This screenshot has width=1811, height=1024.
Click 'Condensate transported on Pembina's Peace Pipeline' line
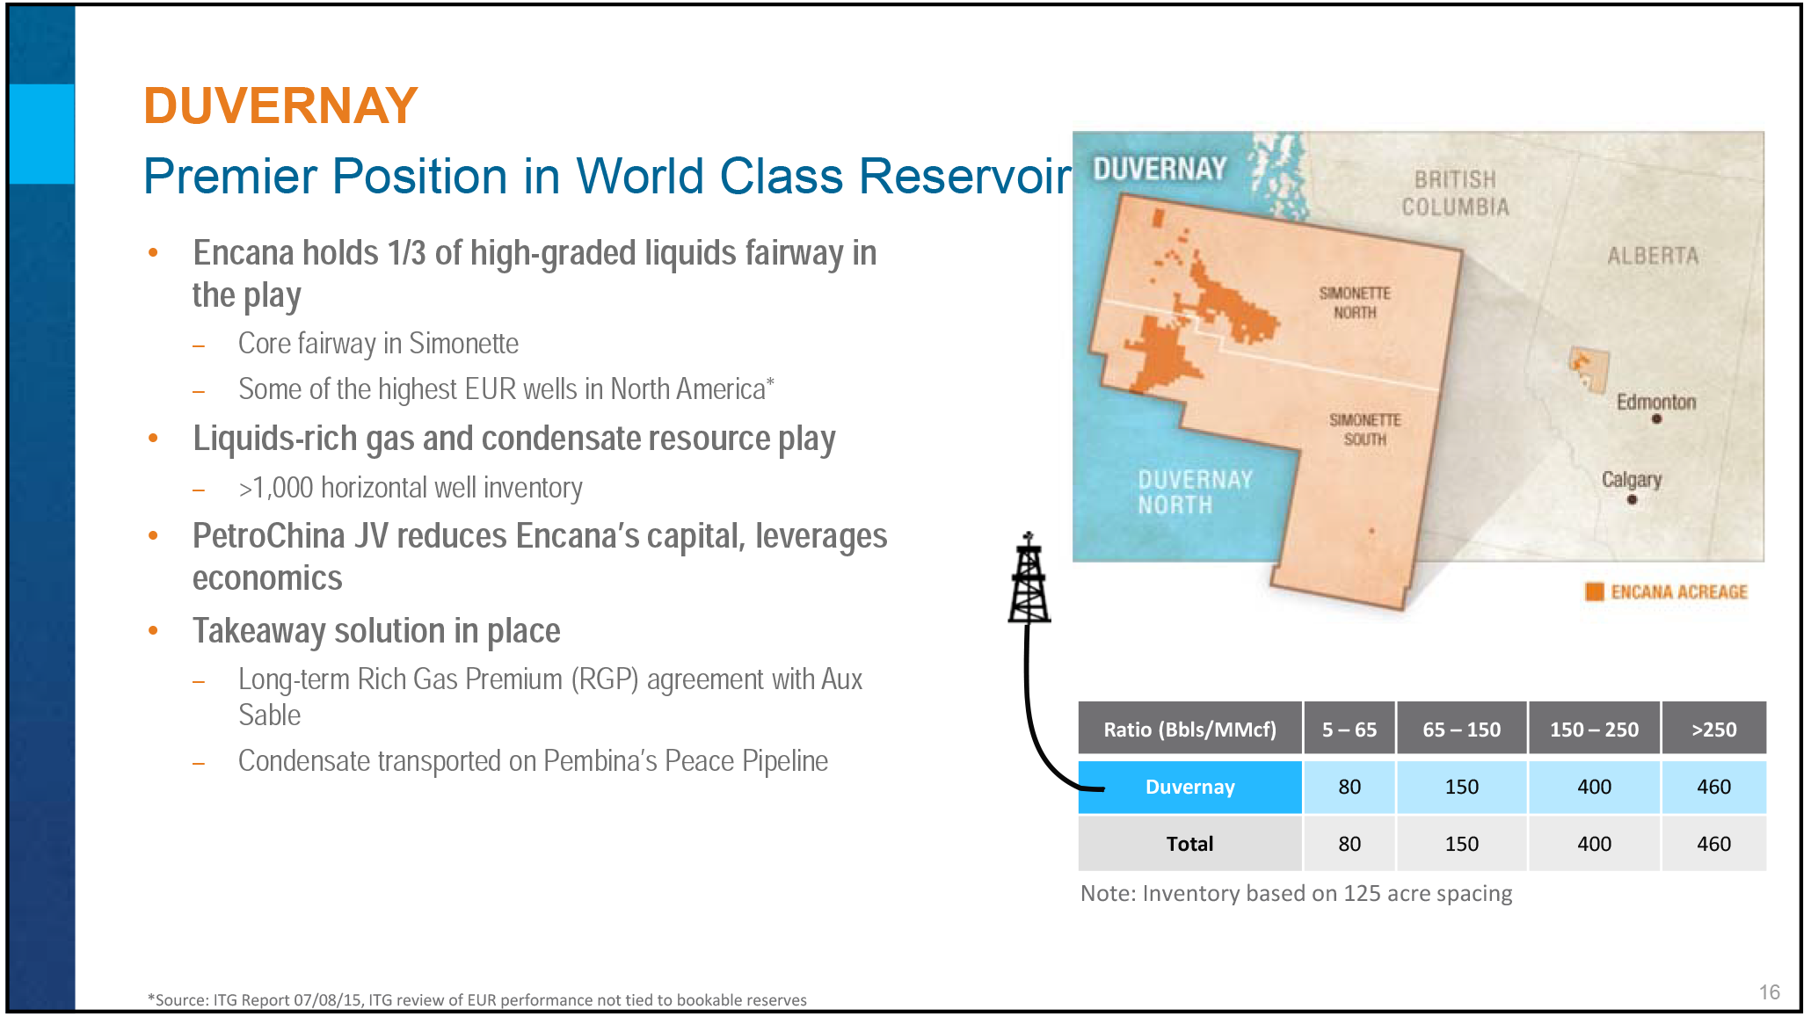point(533,760)
